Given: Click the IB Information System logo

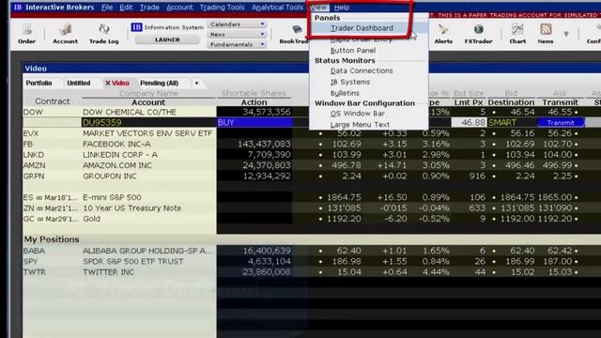Looking at the screenshot, I should tap(136, 27).
